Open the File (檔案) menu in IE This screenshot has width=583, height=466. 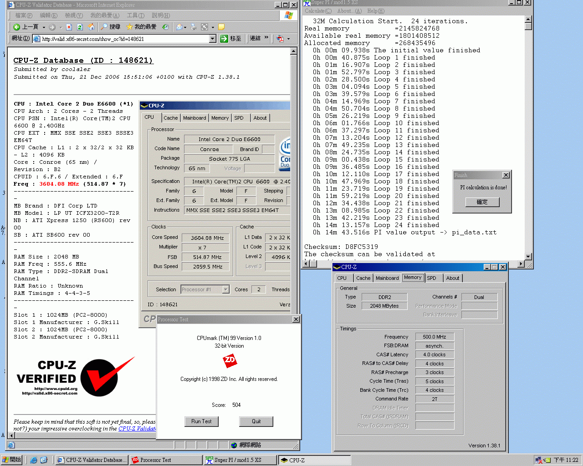24,15
